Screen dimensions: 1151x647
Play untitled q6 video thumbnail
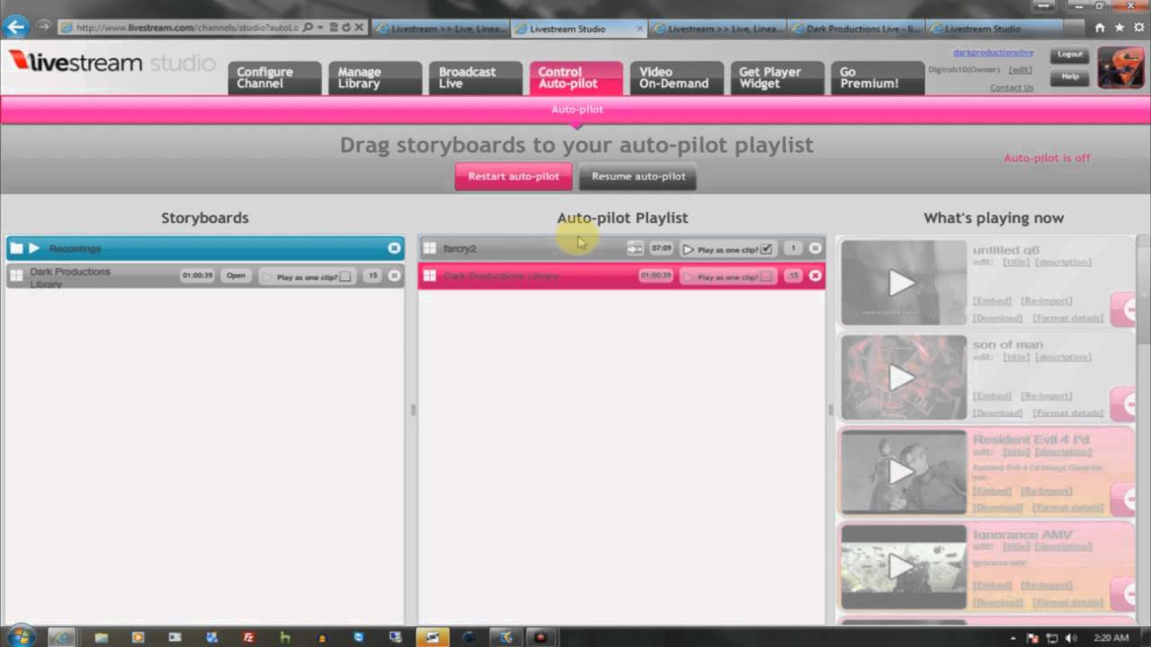(x=903, y=283)
